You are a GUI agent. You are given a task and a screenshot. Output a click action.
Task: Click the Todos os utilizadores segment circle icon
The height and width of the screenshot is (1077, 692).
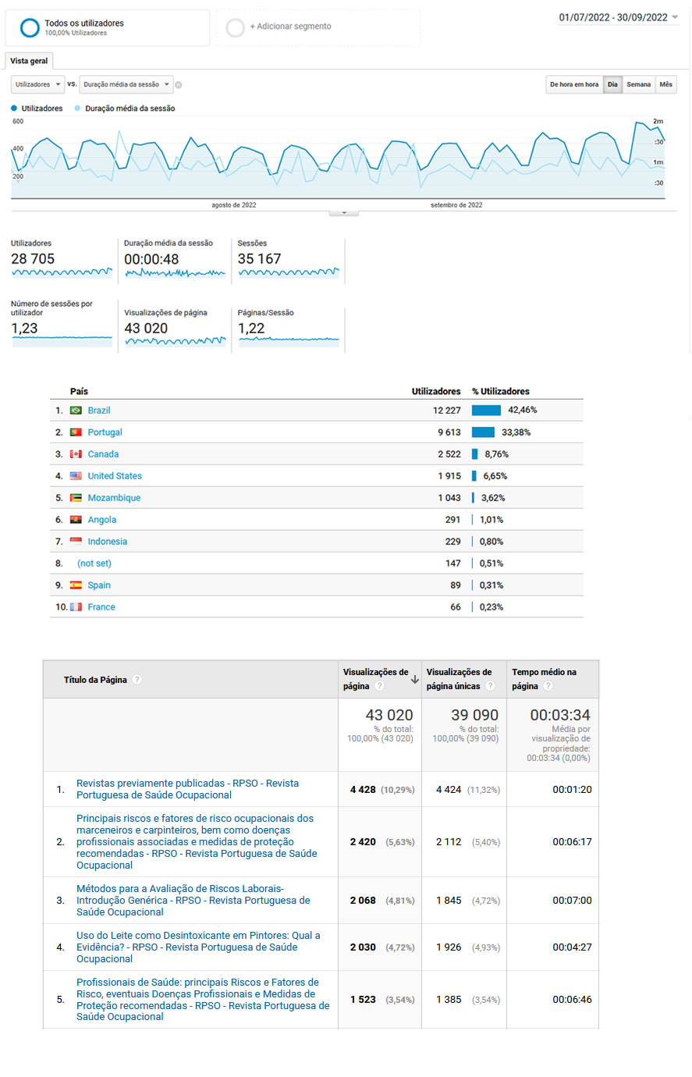tap(30, 28)
